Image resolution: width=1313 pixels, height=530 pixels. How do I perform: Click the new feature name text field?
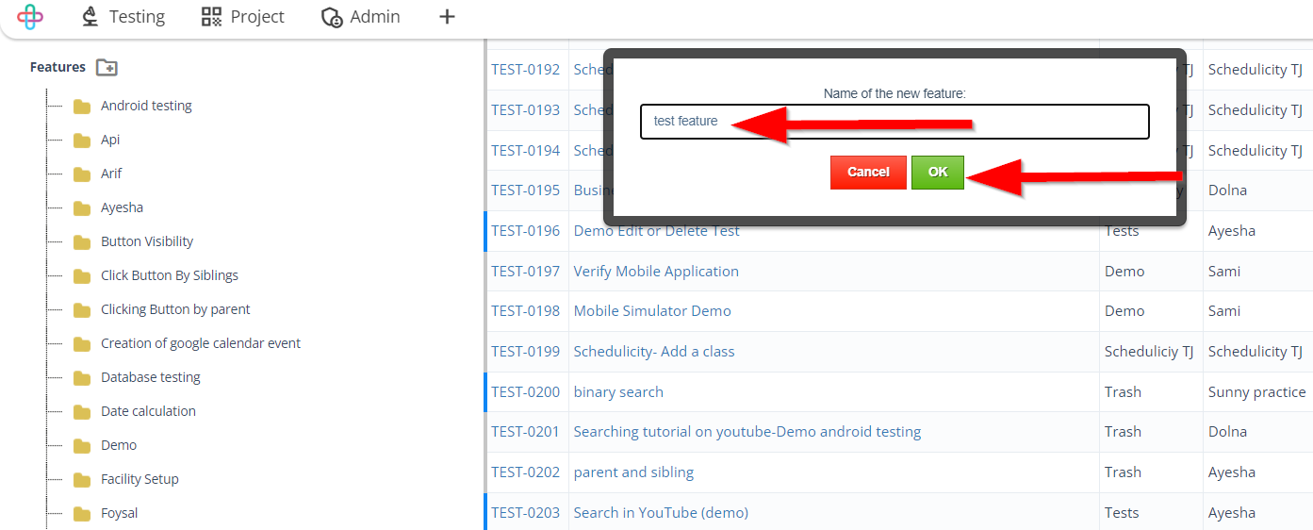click(x=894, y=122)
